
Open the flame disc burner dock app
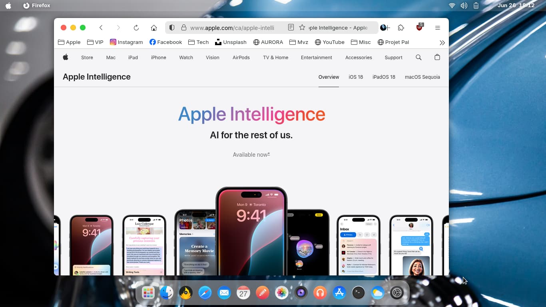(x=185, y=293)
